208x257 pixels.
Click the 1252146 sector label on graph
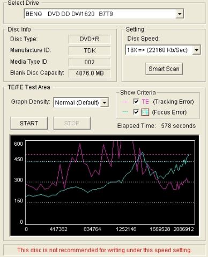126,229
